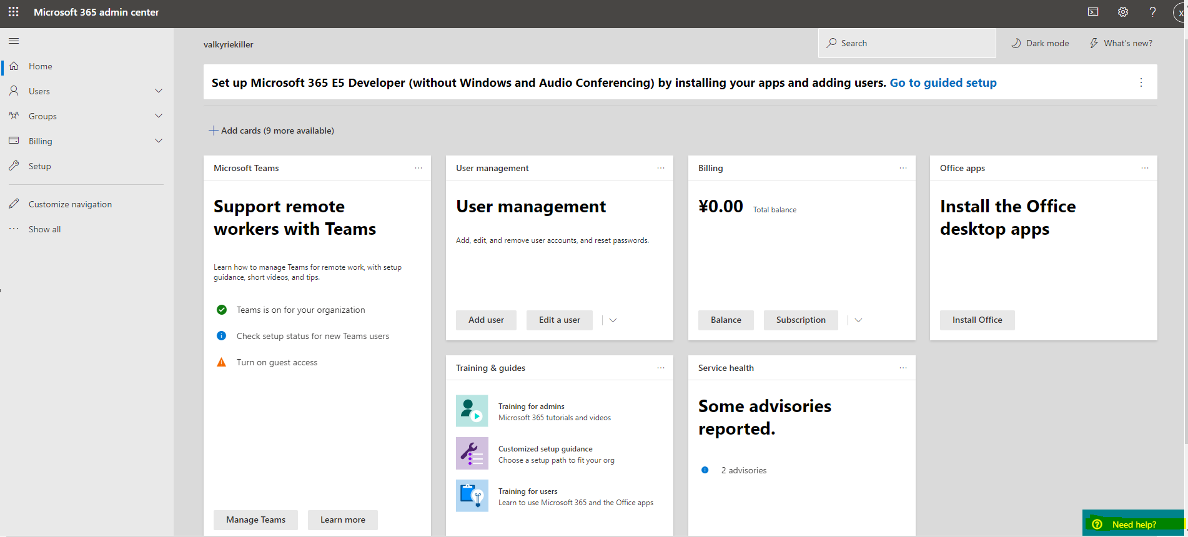Image resolution: width=1188 pixels, height=537 pixels.
Task: Open more options on Billing card
Action: (903, 168)
